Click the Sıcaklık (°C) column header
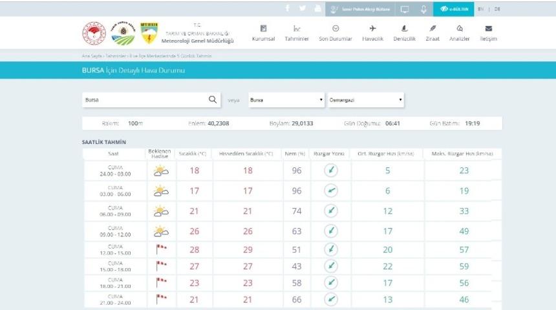 193,154
